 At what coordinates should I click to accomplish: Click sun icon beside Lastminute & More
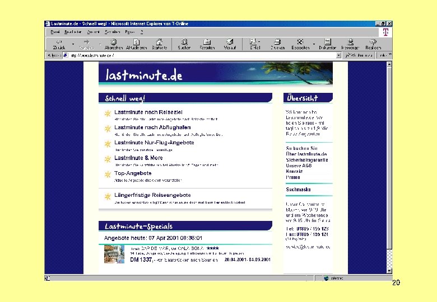(108, 159)
